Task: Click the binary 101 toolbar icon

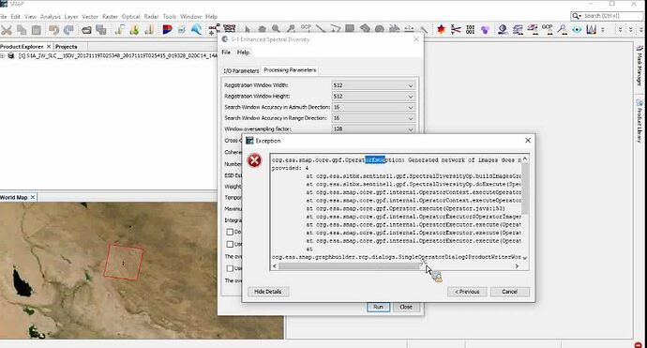Action: (x=470, y=29)
